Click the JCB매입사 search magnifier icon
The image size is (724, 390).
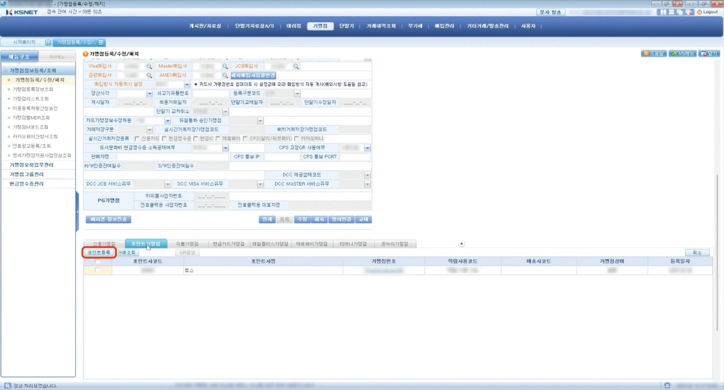pyautogui.click(x=296, y=66)
